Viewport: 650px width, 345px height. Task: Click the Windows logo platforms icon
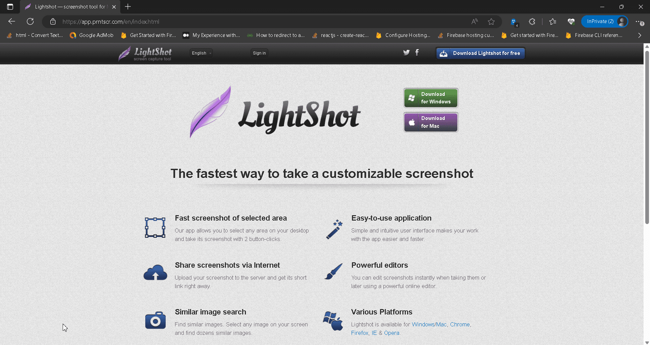(333, 320)
